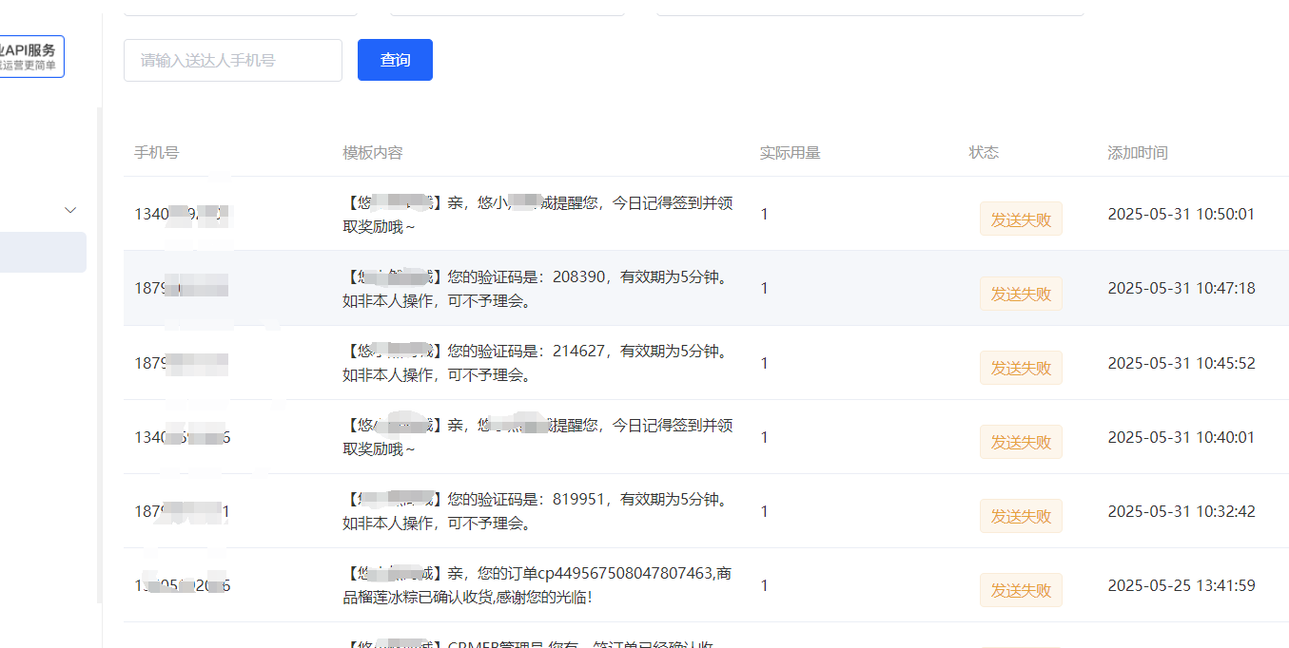This screenshot has height=648, width=1289.
Task: Select the highlighted sidebar menu item
Action: (x=43, y=252)
